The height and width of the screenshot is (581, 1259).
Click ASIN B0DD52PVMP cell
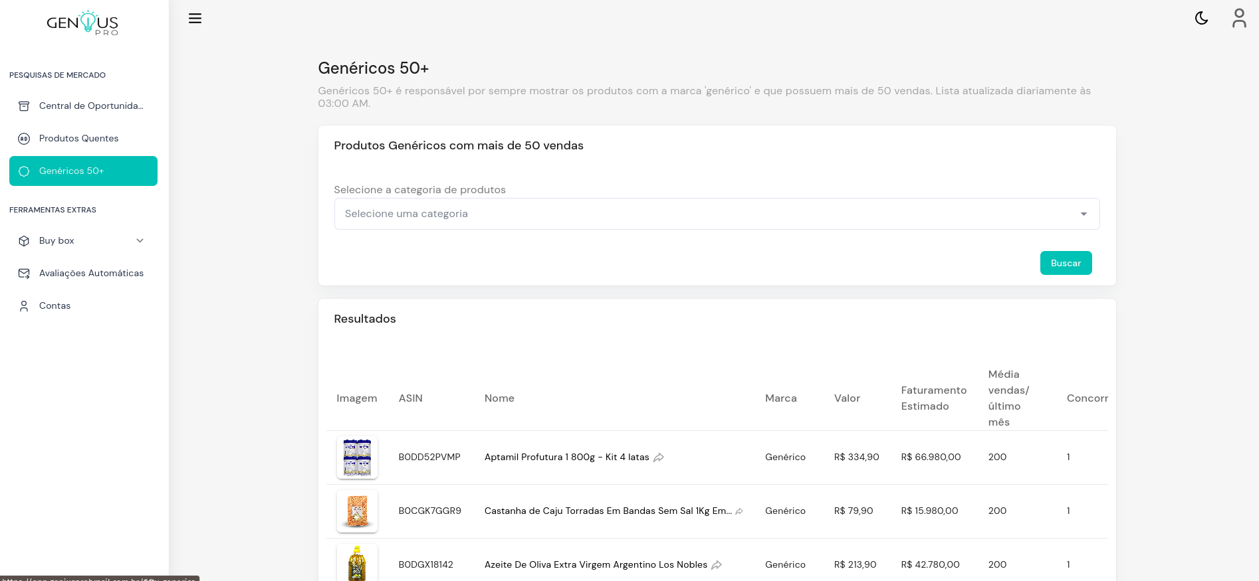pyautogui.click(x=429, y=457)
